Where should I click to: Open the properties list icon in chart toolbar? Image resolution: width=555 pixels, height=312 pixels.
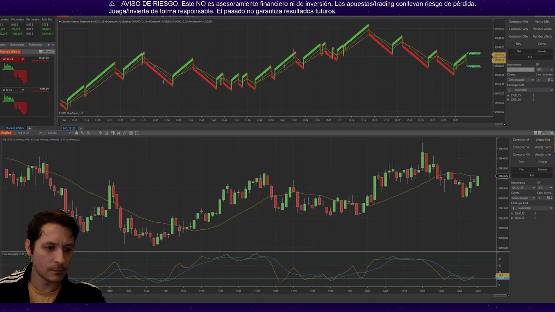point(137,133)
